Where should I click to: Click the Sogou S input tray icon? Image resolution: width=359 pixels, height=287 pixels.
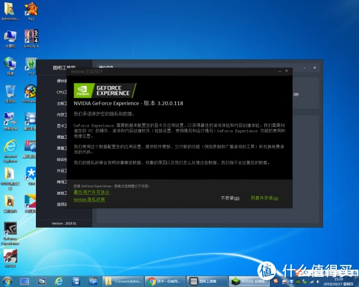tap(276, 281)
